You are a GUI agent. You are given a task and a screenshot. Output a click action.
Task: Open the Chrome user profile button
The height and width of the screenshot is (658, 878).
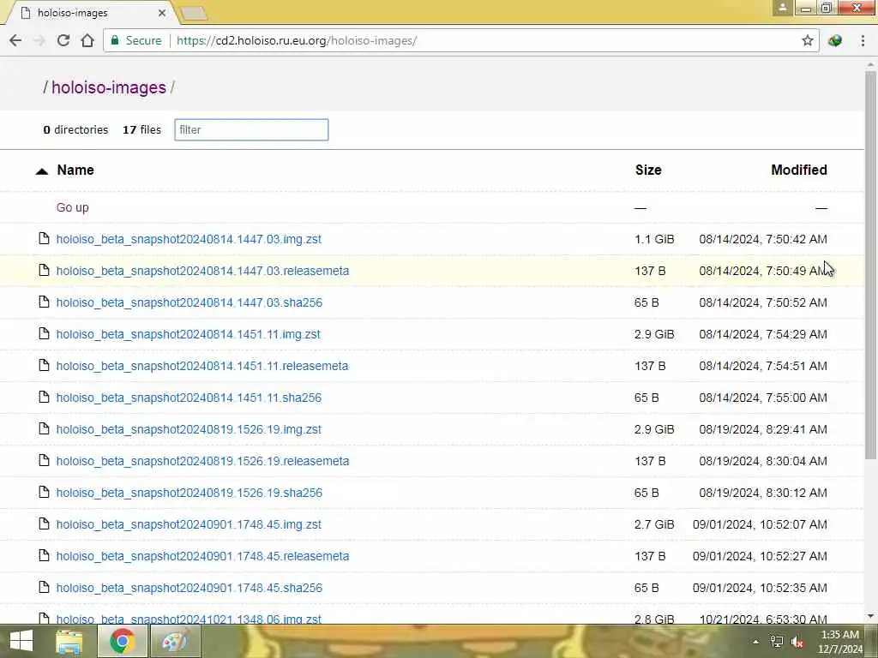[x=782, y=8]
